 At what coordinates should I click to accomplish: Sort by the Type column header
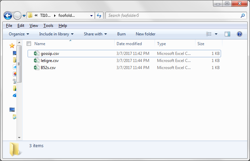pos(161,44)
